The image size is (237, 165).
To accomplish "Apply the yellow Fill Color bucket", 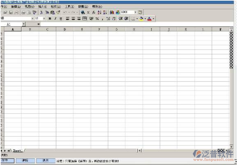I will click(x=142, y=19).
